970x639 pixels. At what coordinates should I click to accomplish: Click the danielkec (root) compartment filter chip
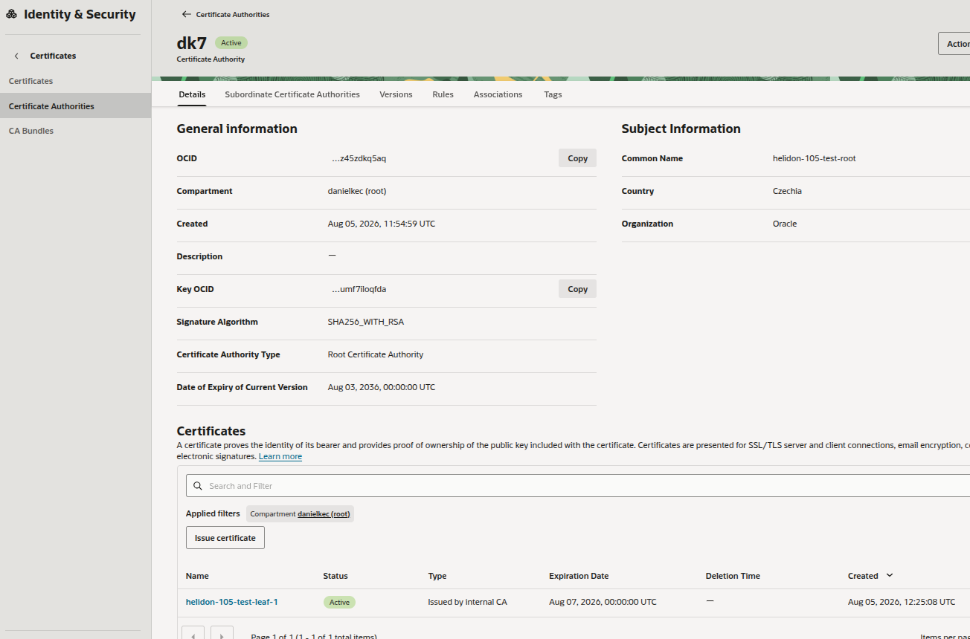[300, 513]
